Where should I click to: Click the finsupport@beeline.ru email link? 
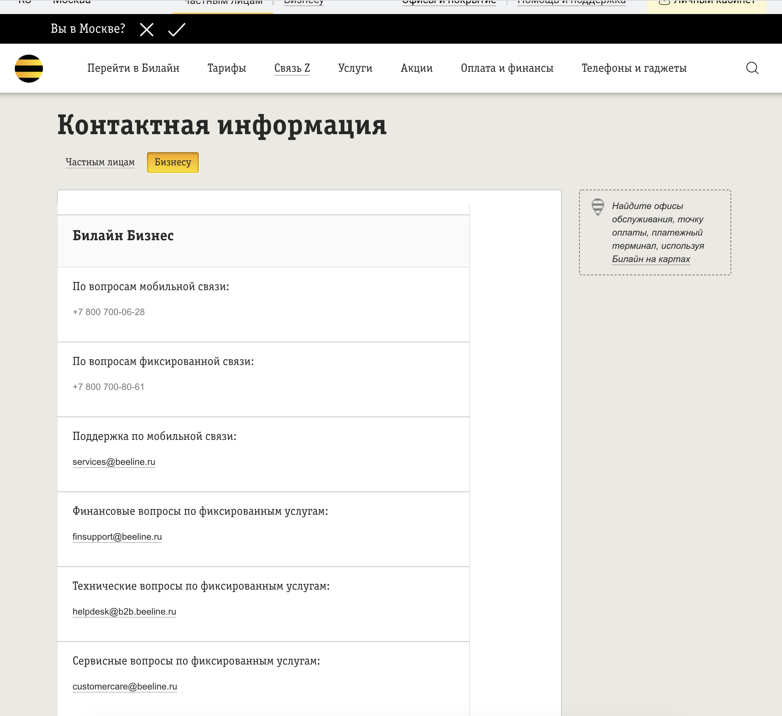[x=117, y=537]
